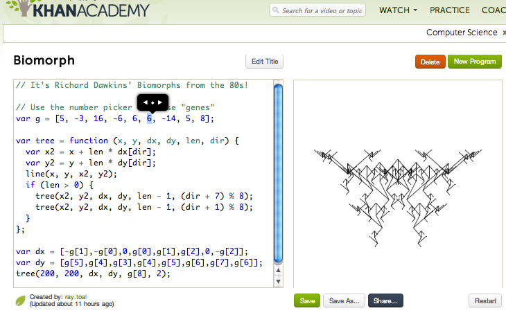Viewport: 506px width, 315px height.
Task: Open the Save As... dialog
Action: click(344, 301)
